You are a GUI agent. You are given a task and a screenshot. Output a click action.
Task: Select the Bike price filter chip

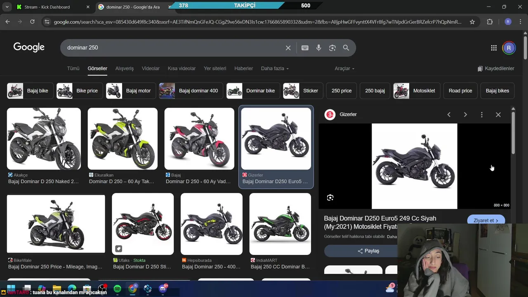(x=79, y=91)
